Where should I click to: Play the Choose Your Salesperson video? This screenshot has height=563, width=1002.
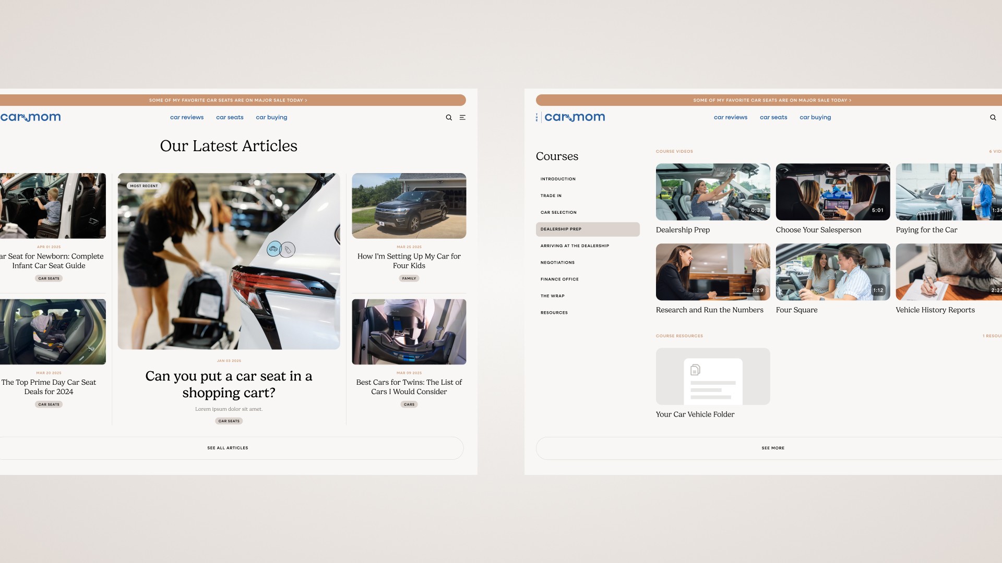832,192
